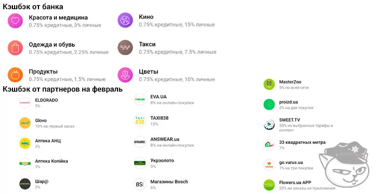
Task: Open the ELDORADO partner entry
Action: (x=38, y=103)
